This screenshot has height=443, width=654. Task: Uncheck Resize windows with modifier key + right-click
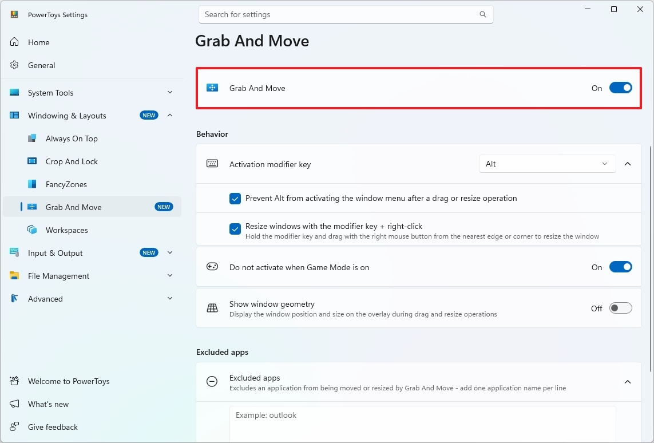(235, 229)
